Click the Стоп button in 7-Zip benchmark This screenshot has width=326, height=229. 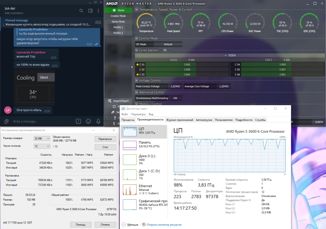(105, 147)
